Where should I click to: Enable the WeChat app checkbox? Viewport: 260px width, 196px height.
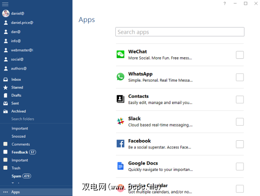tap(240, 55)
